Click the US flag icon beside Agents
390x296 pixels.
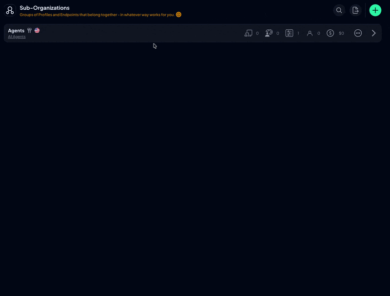pos(37,30)
